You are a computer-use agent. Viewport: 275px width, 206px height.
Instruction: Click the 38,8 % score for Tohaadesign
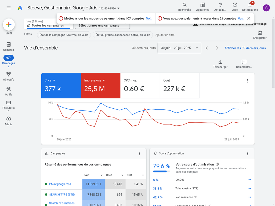pos(158,189)
